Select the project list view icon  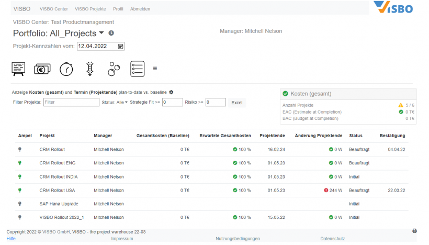coord(137,69)
